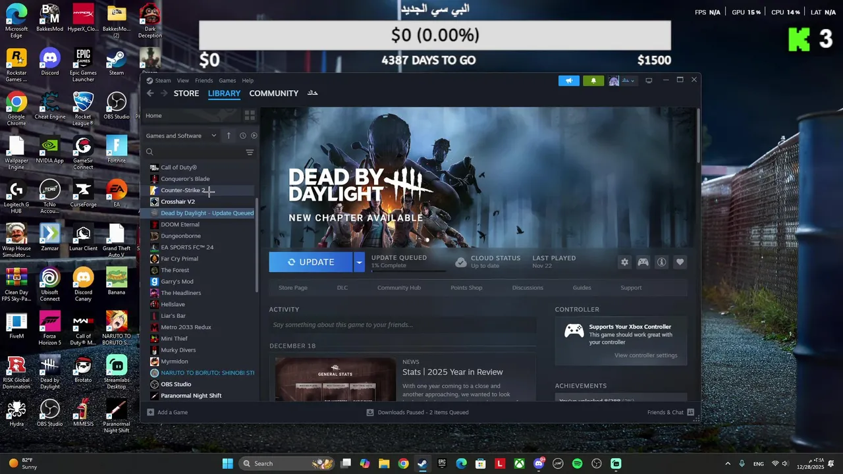This screenshot has width=843, height=474.
Task: Select Liar's Bar in library list
Action: (x=198, y=316)
